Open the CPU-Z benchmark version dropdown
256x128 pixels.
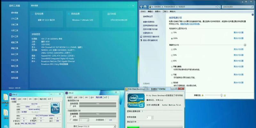tap(115, 126)
